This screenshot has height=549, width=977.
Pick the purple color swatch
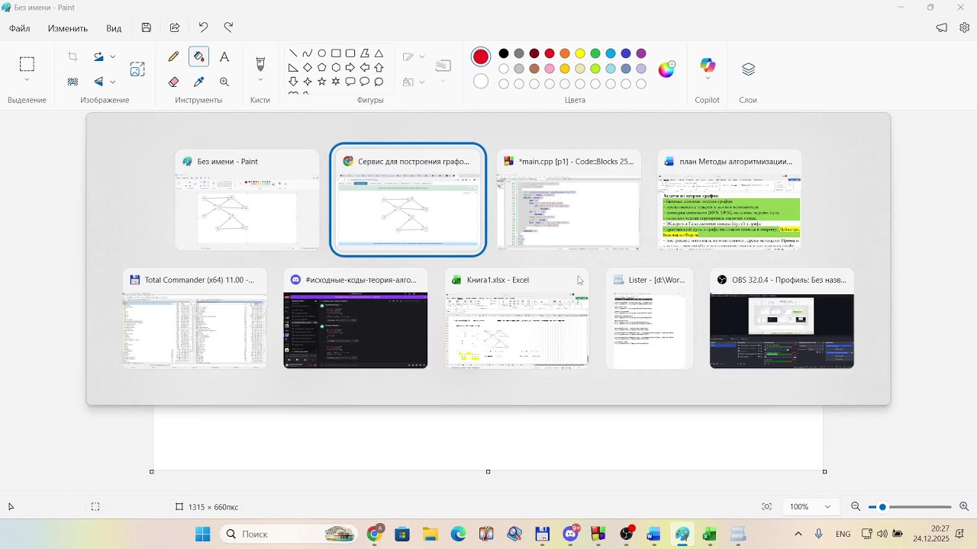(641, 53)
